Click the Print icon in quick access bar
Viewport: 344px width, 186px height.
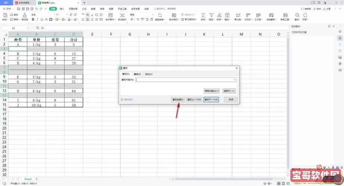[x=28, y=9]
